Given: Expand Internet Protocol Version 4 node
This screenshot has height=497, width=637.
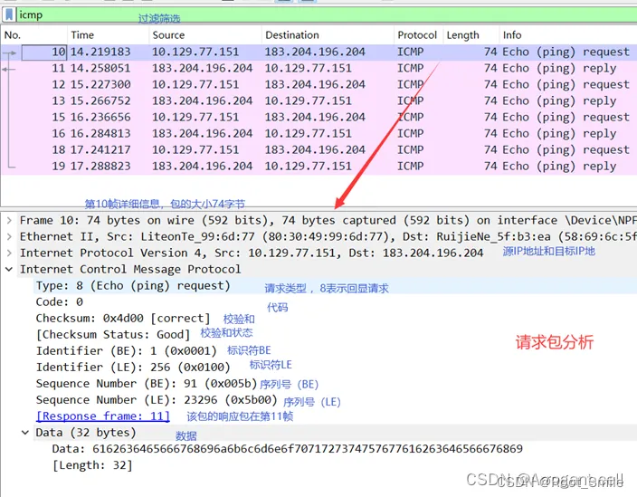Looking at the screenshot, I should pyautogui.click(x=9, y=253).
